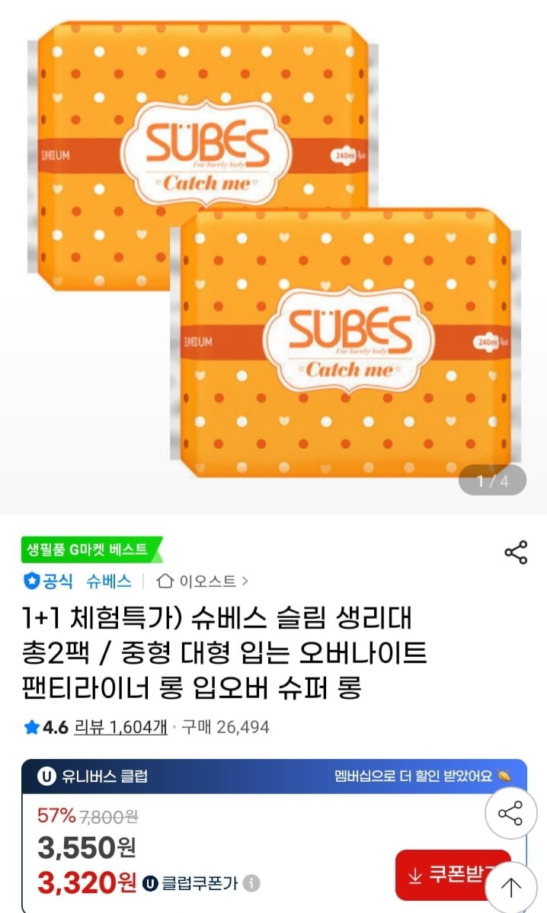
Task: Tap the 유니버스 클럽 header label
Action: (104, 776)
